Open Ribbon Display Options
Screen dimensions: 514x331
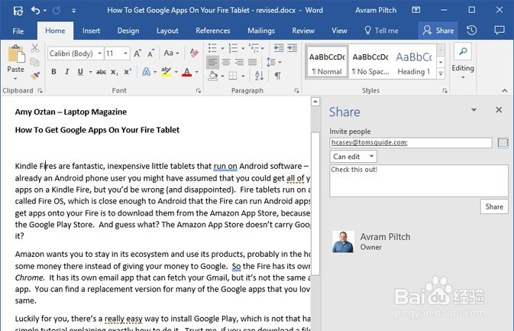click(416, 10)
